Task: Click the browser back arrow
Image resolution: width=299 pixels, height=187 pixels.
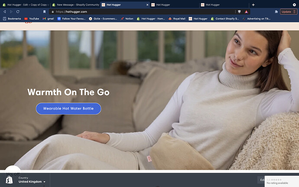Action: click(x=4, y=12)
